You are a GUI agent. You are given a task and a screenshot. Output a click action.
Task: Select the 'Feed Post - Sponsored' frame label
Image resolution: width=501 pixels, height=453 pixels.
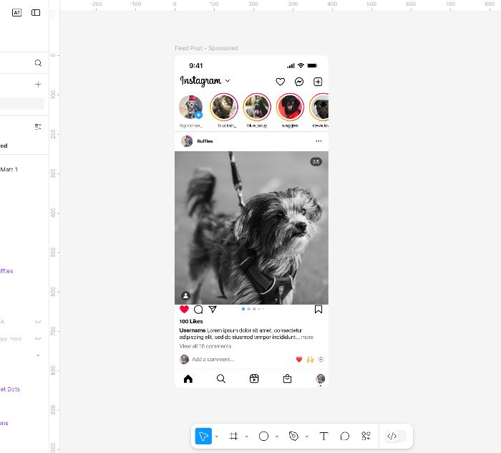point(206,48)
